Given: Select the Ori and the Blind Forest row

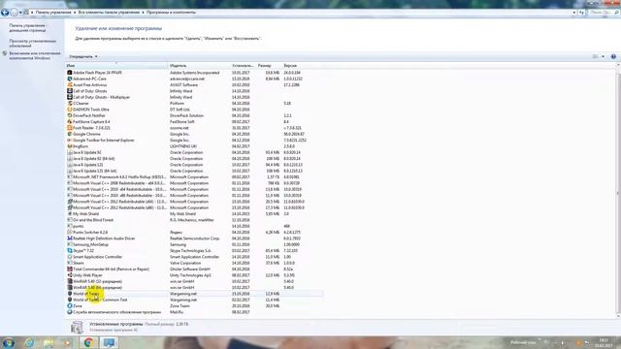Looking at the screenshot, I should (194, 220).
